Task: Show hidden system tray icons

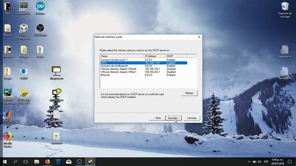Action: (249, 161)
